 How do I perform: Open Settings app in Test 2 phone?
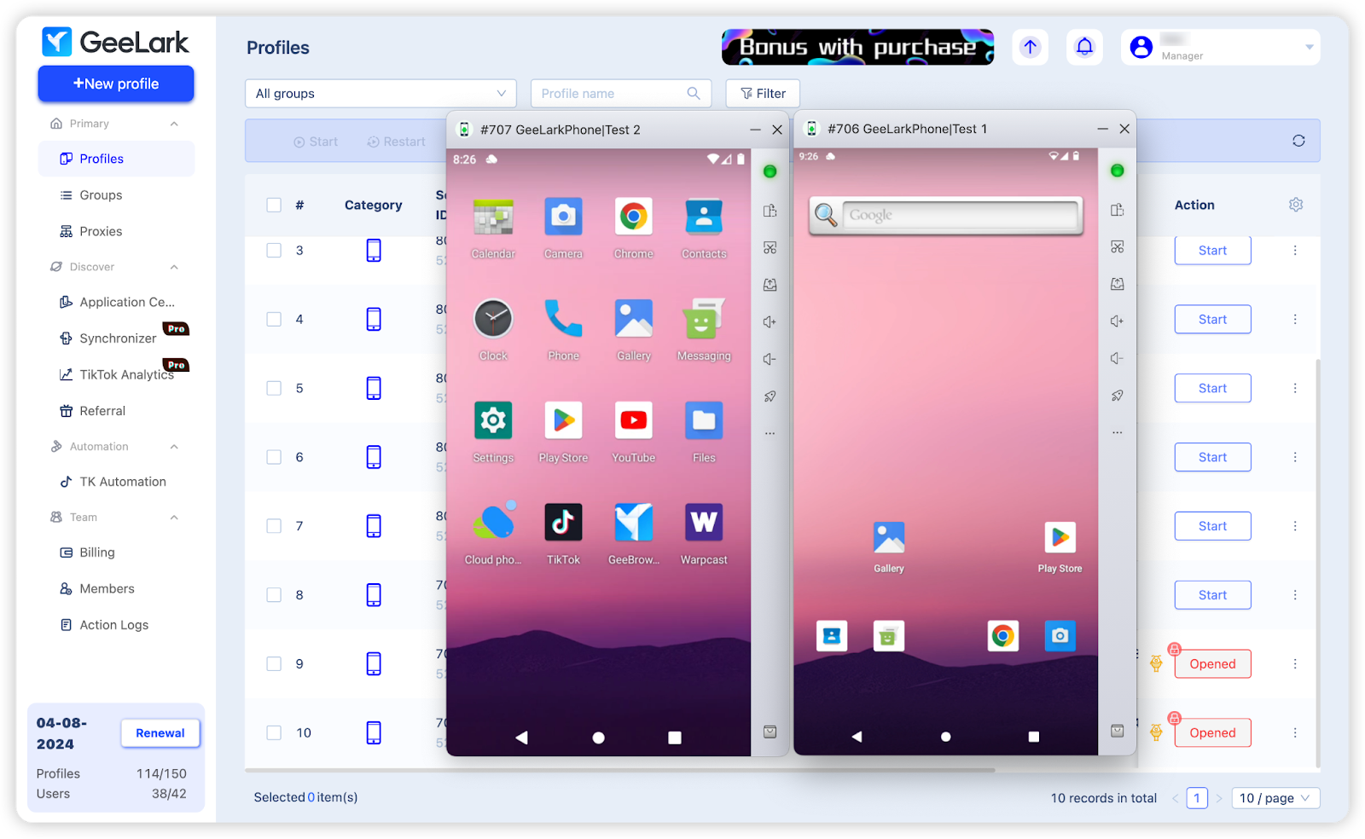(x=493, y=420)
